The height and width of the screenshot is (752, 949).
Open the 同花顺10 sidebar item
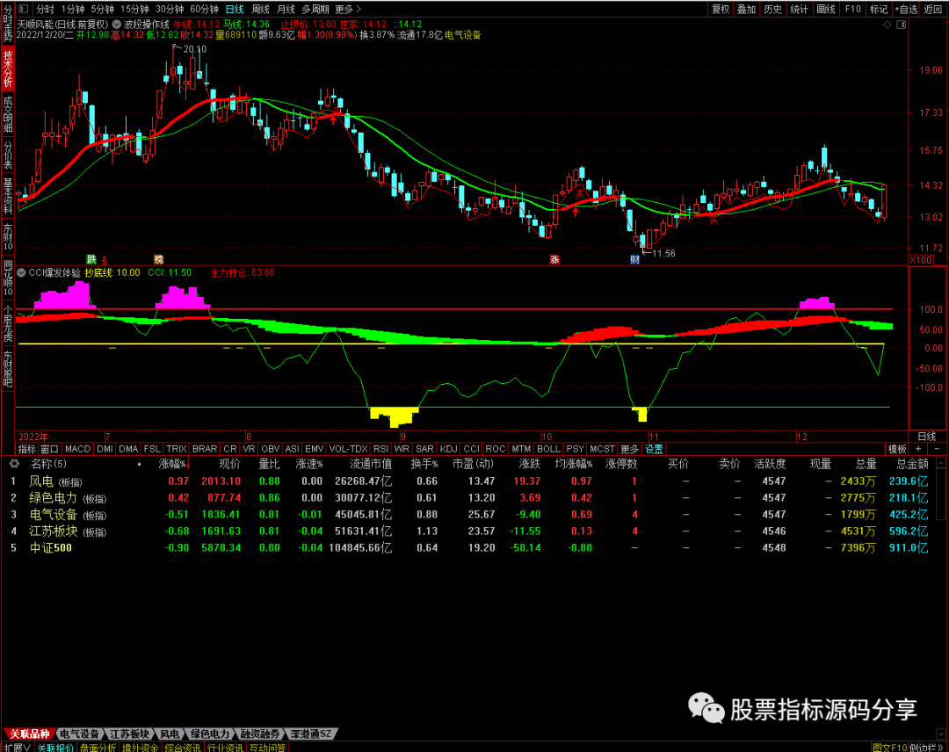coord(7,277)
